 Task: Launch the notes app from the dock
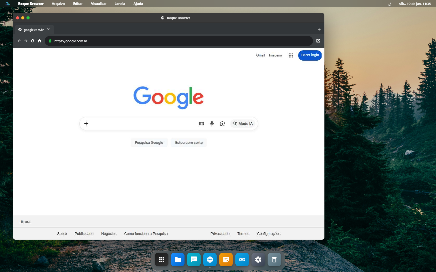[x=226, y=259]
